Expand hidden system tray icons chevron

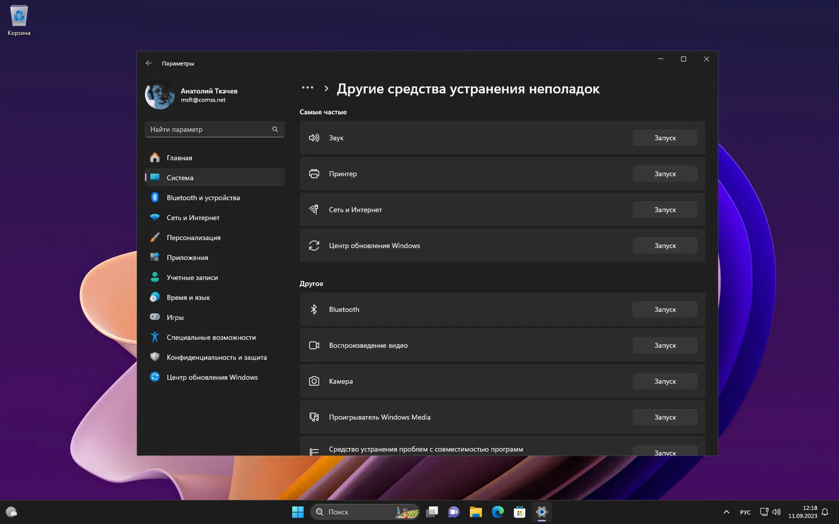click(726, 512)
